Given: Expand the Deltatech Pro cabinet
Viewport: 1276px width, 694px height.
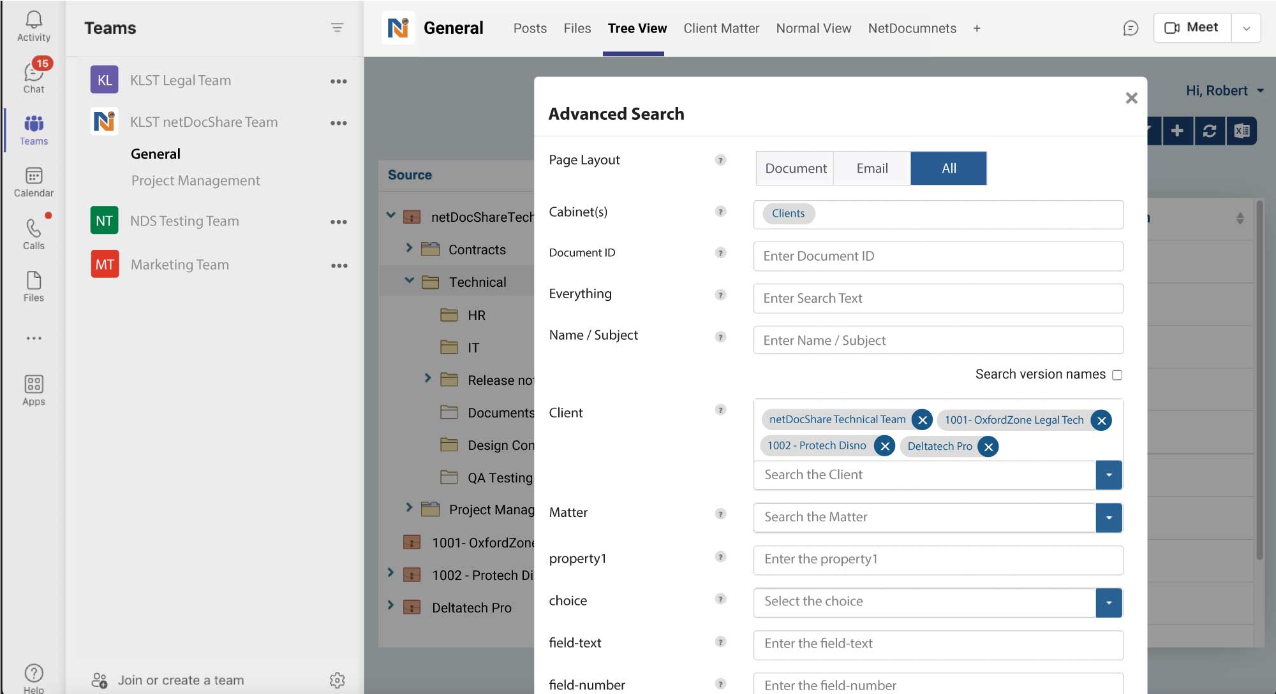Looking at the screenshot, I should coord(390,605).
